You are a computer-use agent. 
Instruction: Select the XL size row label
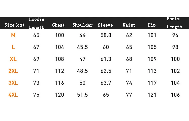pos(13,59)
